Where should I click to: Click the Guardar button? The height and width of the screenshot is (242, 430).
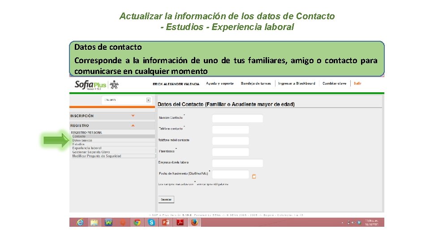point(166,199)
